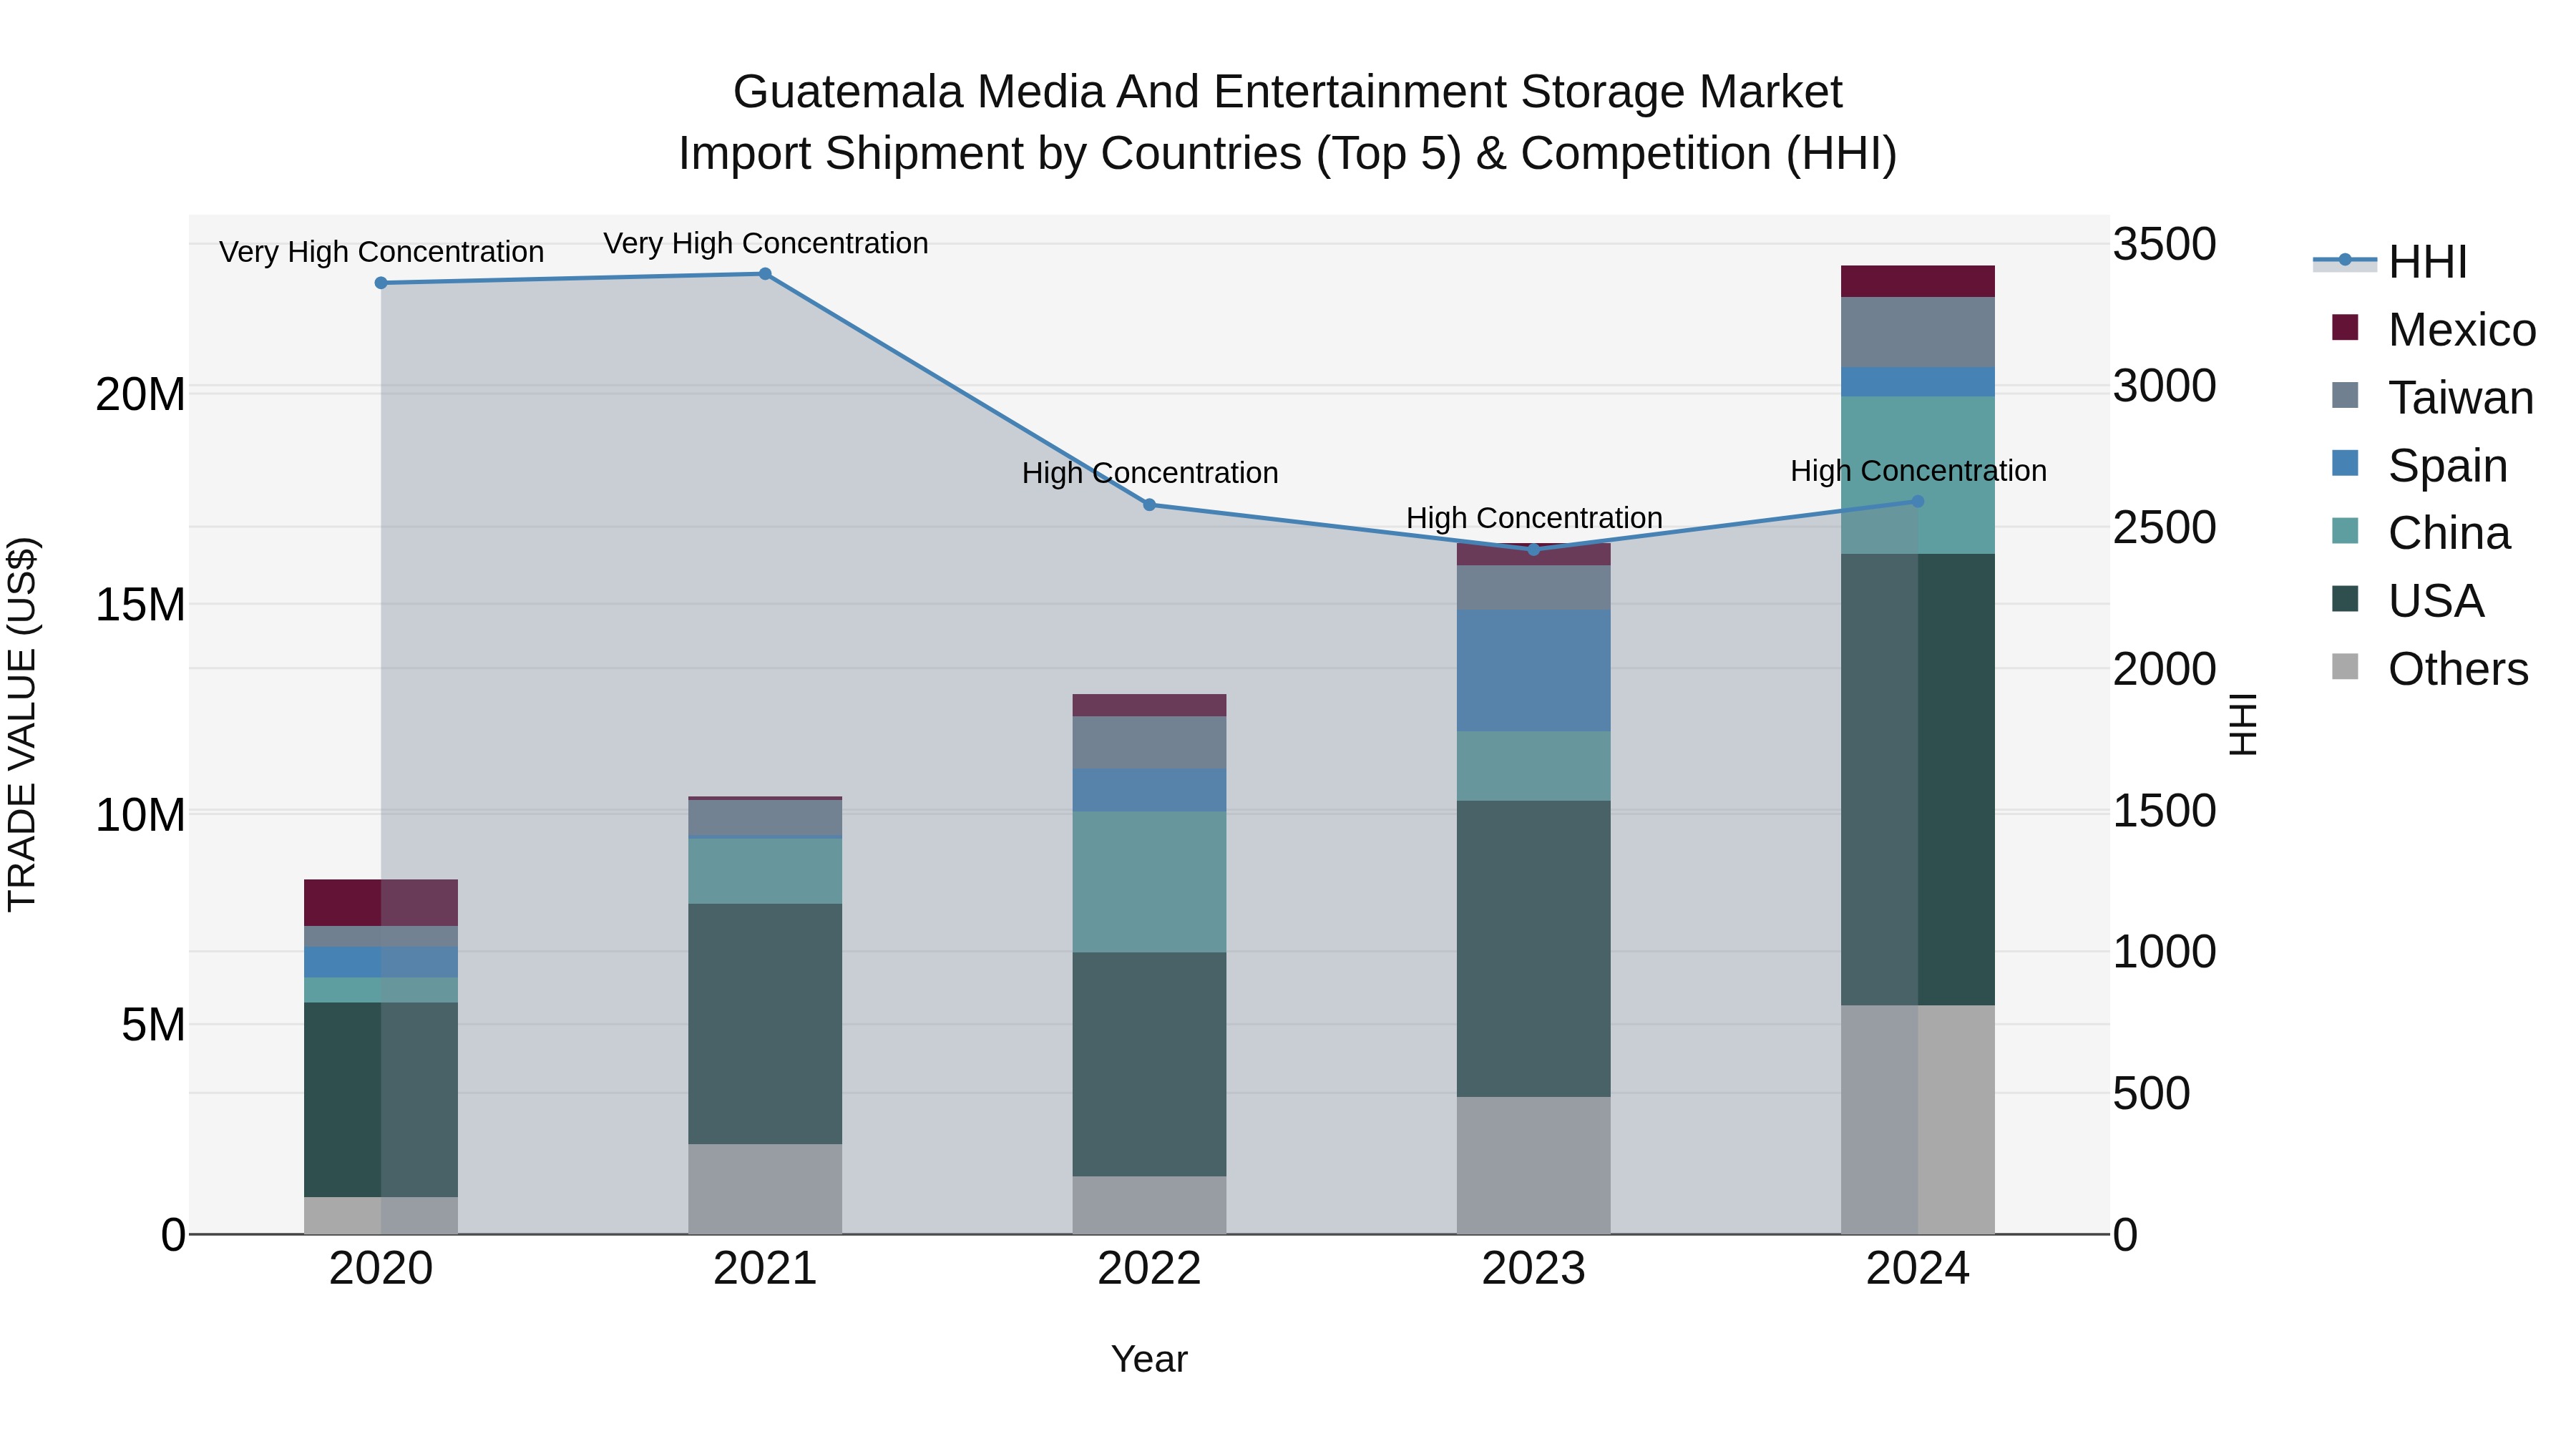Click the Taiwan legend color swatch
Image resolution: width=2576 pixels, height=1449 pixels.
point(2345,395)
